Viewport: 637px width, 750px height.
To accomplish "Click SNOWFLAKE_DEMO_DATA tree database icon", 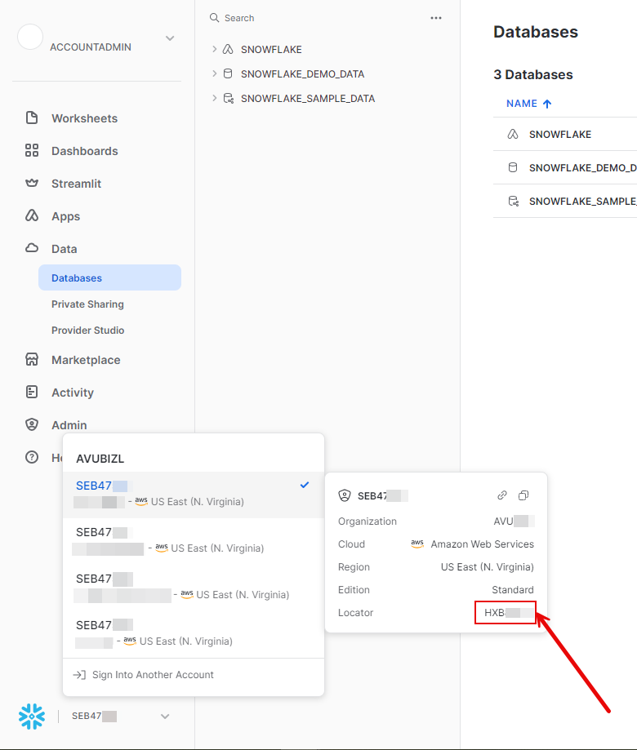I will tap(228, 73).
